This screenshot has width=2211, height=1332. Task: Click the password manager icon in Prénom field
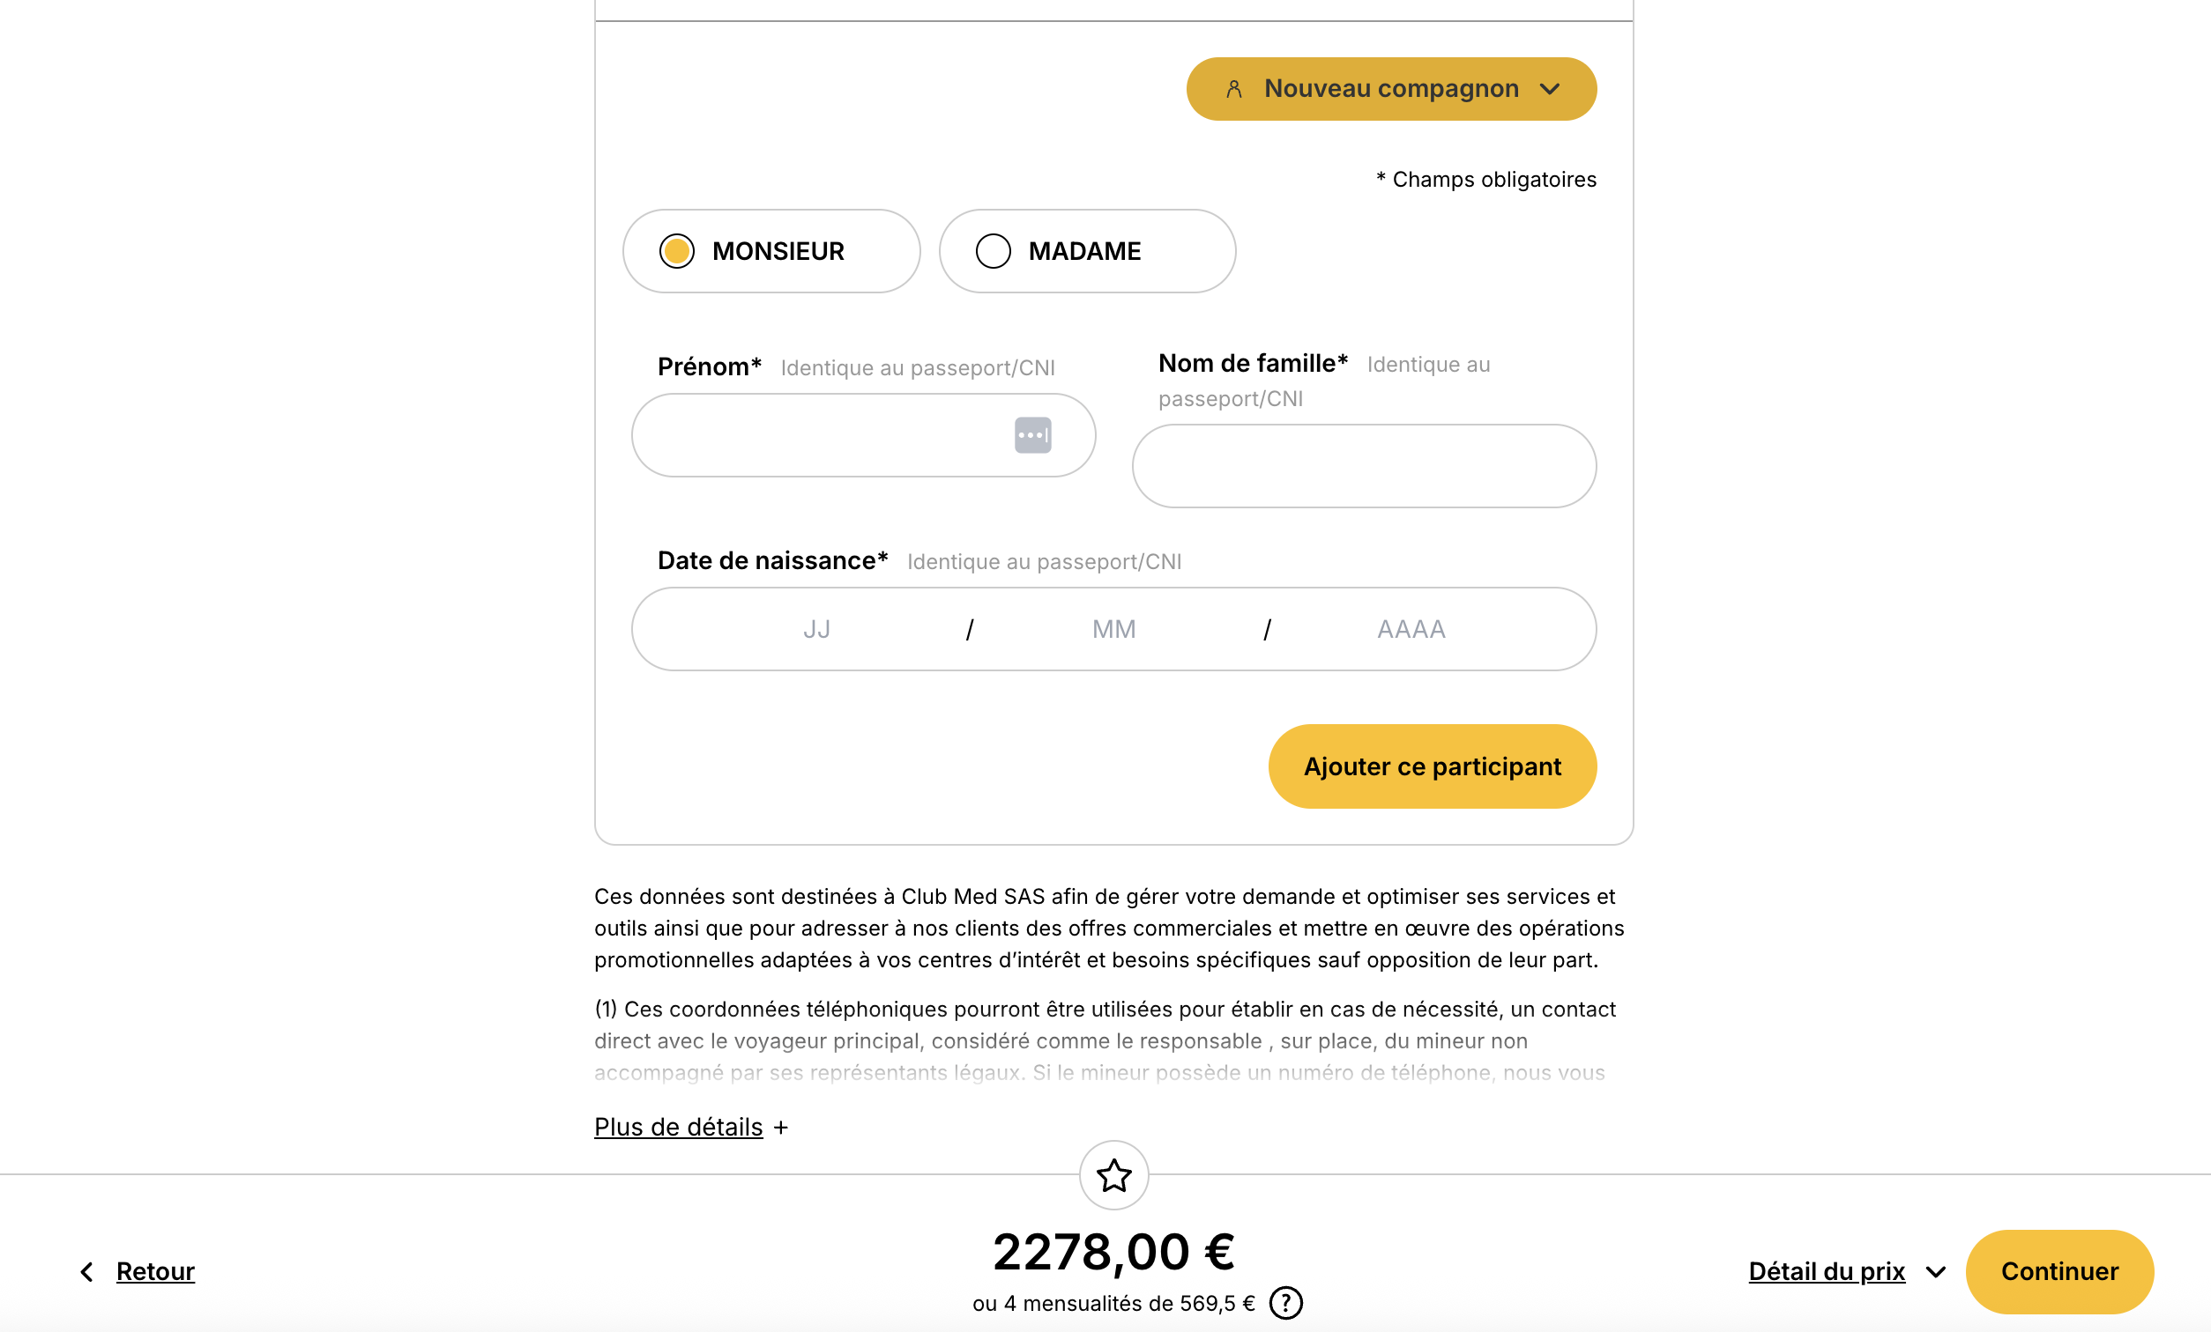pyautogui.click(x=1033, y=435)
